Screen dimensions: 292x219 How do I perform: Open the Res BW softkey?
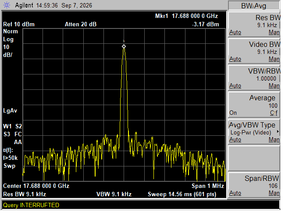254,25
